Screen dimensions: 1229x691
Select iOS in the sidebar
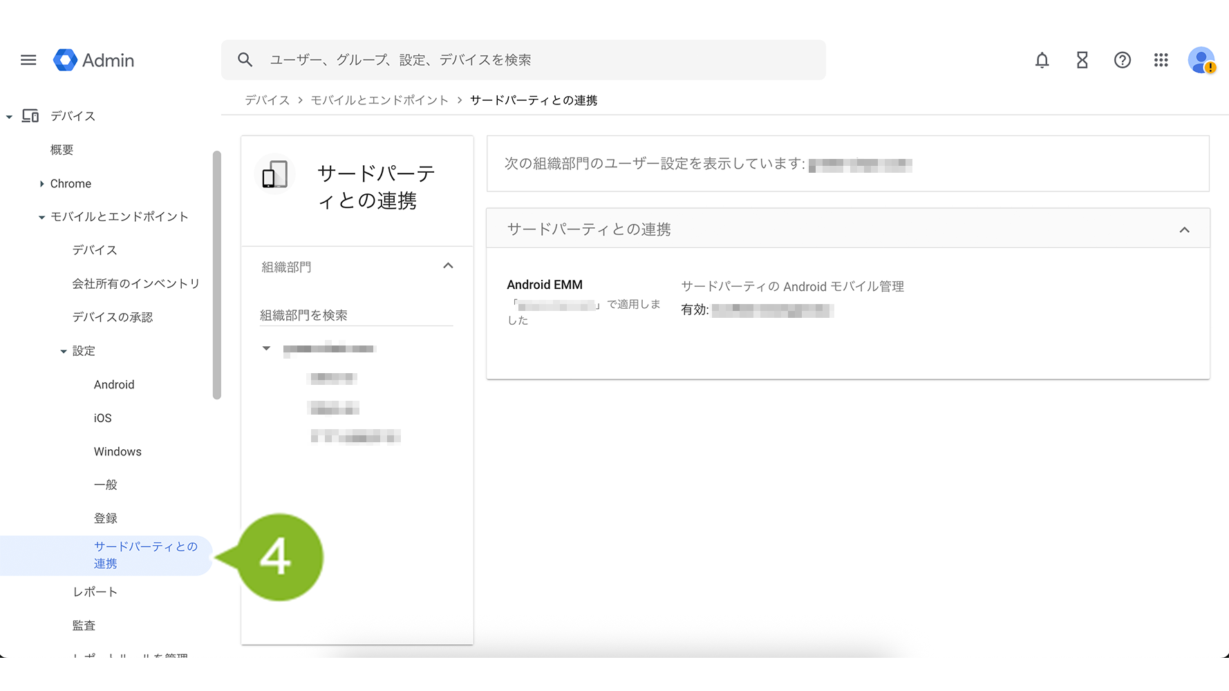(x=102, y=418)
